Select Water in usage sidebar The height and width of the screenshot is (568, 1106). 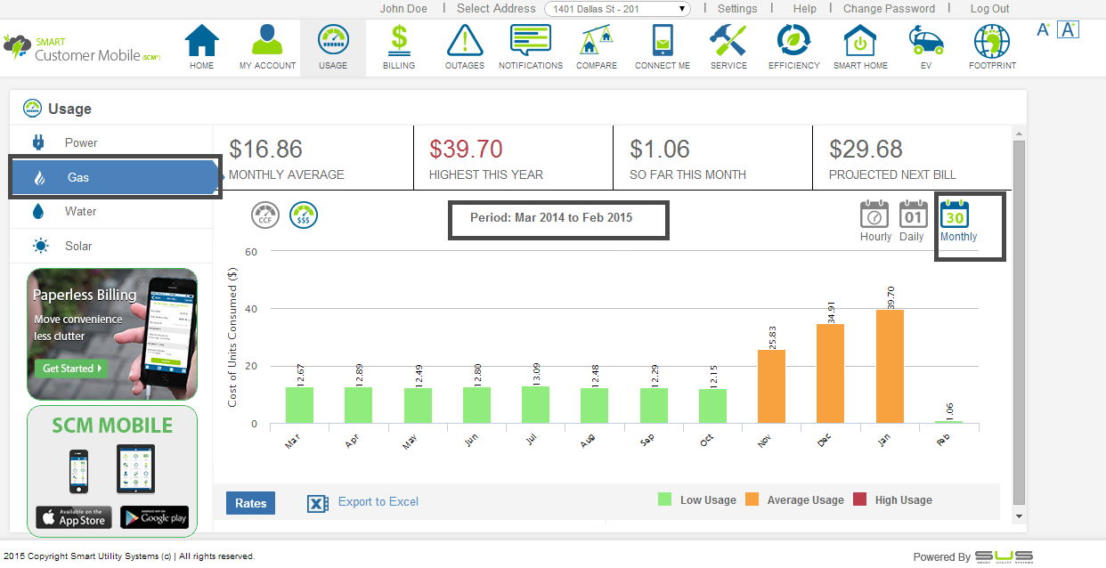point(80,212)
